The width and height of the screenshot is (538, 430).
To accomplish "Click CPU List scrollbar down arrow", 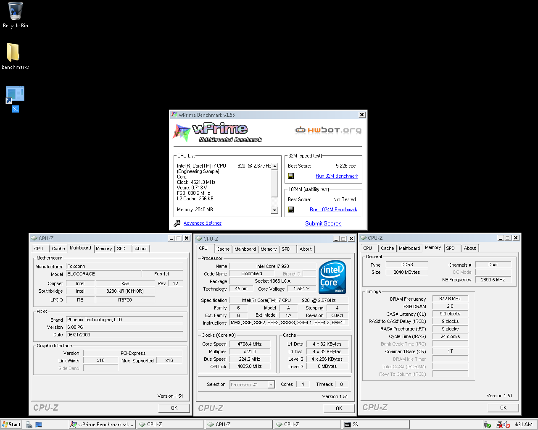I will tap(275, 210).
